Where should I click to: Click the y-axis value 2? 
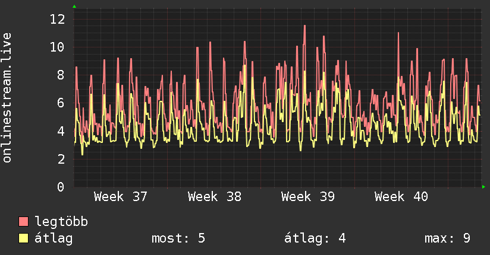click(x=61, y=159)
